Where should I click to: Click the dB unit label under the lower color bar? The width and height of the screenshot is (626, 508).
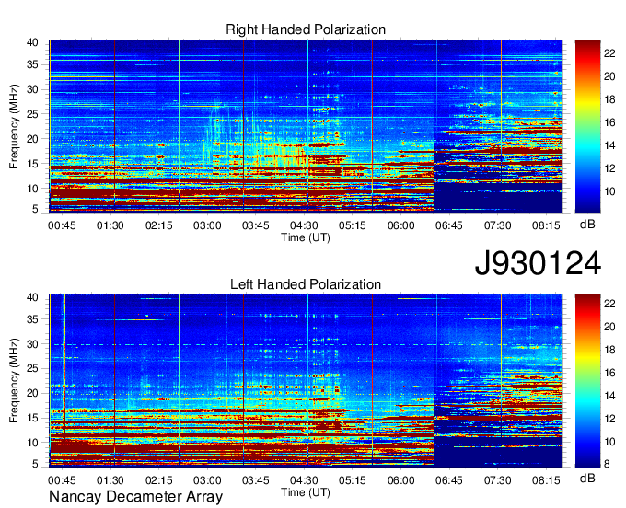(x=587, y=478)
